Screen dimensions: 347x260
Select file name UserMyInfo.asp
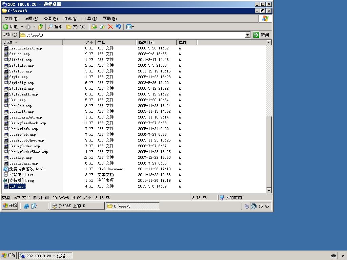click(23, 129)
